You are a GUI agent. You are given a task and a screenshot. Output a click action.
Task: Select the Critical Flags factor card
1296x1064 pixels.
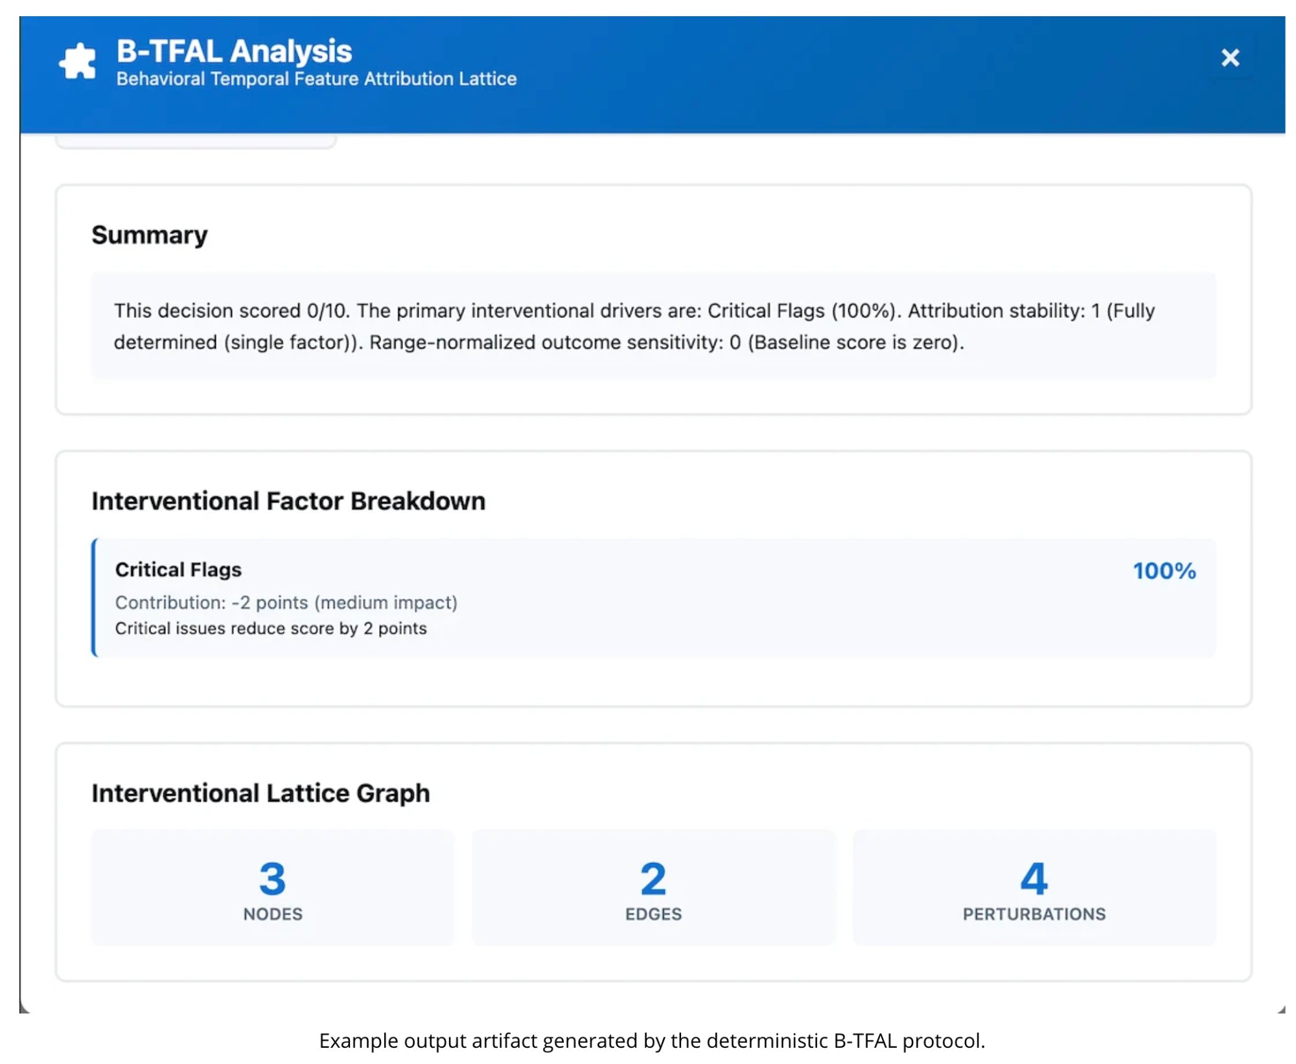pyautogui.click(x=653, y=597)
